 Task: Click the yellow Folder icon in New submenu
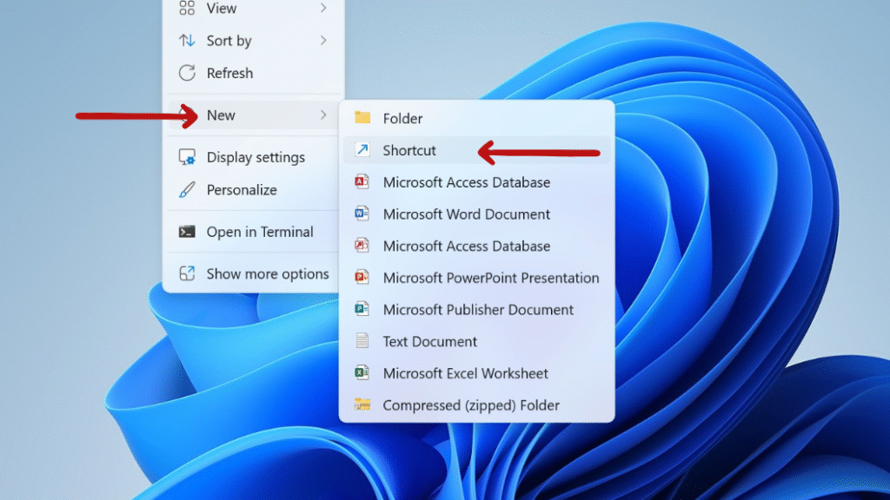(362, 118)
